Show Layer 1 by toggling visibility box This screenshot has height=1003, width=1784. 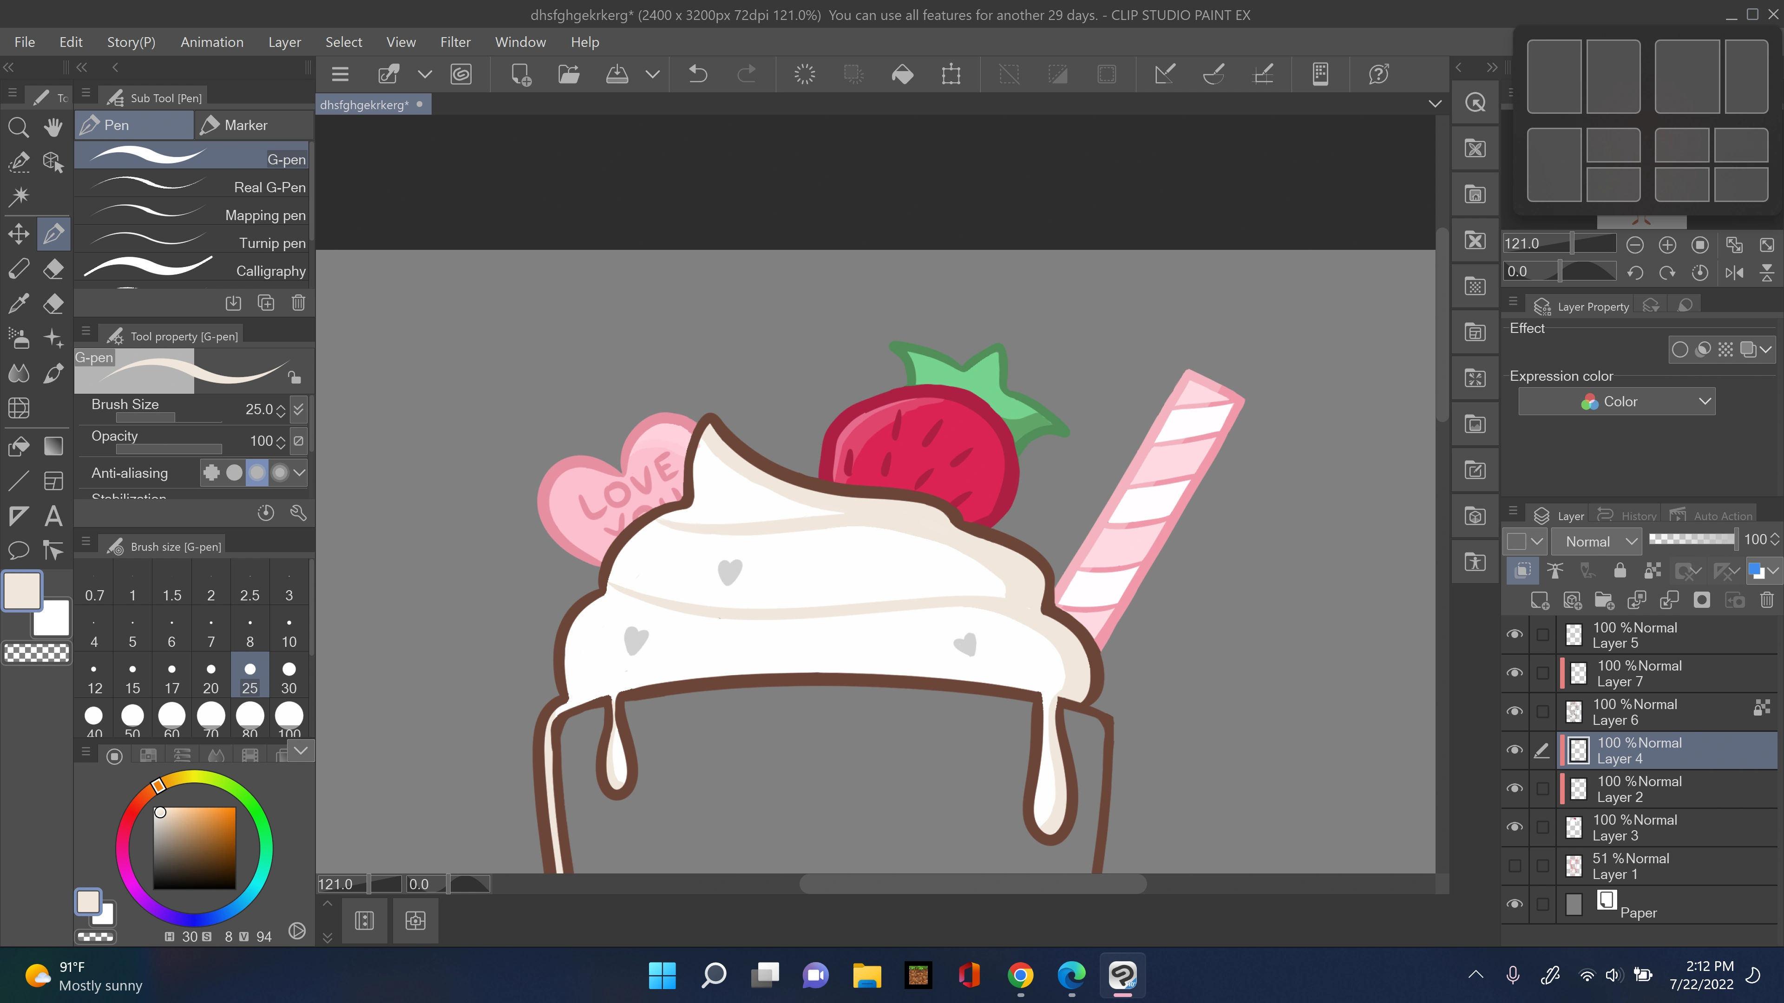pyautogui.click(x=1515, y=866)
